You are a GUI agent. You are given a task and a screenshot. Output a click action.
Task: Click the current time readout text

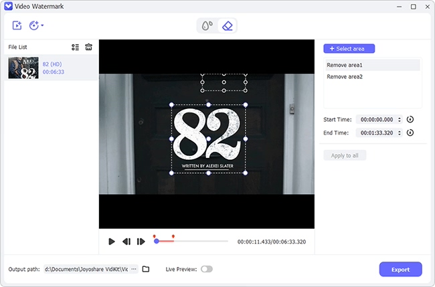tap(254, 242)
